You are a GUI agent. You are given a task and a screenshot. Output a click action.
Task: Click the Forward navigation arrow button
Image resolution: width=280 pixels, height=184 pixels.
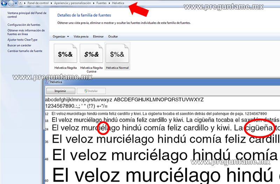[x=11, y=3]
